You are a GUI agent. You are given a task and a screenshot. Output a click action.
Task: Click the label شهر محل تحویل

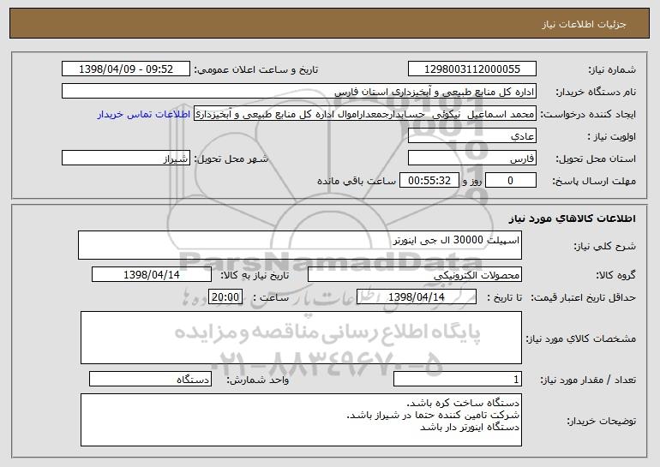tap(231, 159)
